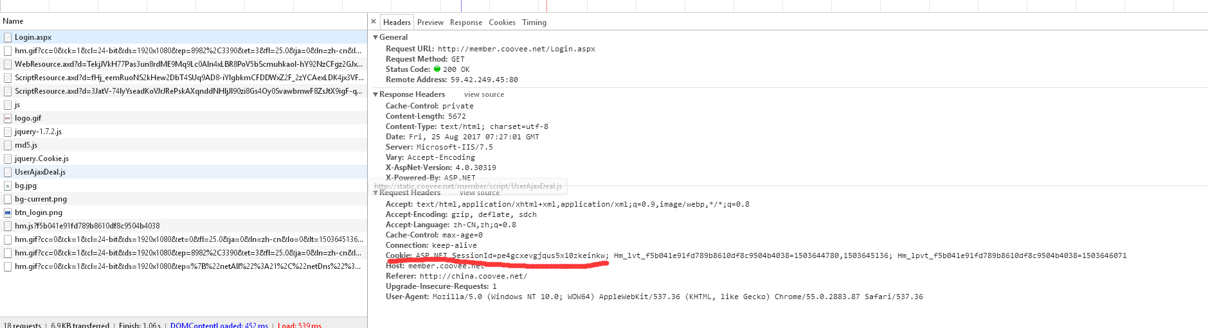The height and width of the screenshot is (328, 1208).
Task: Open the Response tab
Action: point(465,22)
